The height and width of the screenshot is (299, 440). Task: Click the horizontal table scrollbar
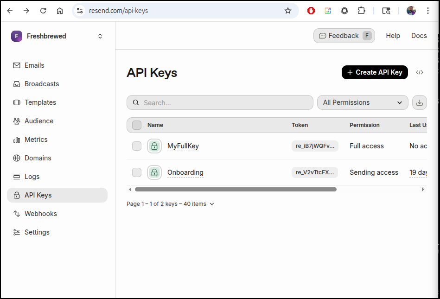tap(236, 189)
